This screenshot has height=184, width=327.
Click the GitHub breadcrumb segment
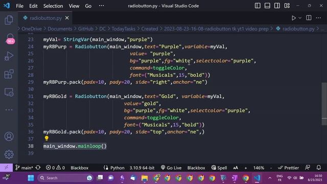pos(85,29)
